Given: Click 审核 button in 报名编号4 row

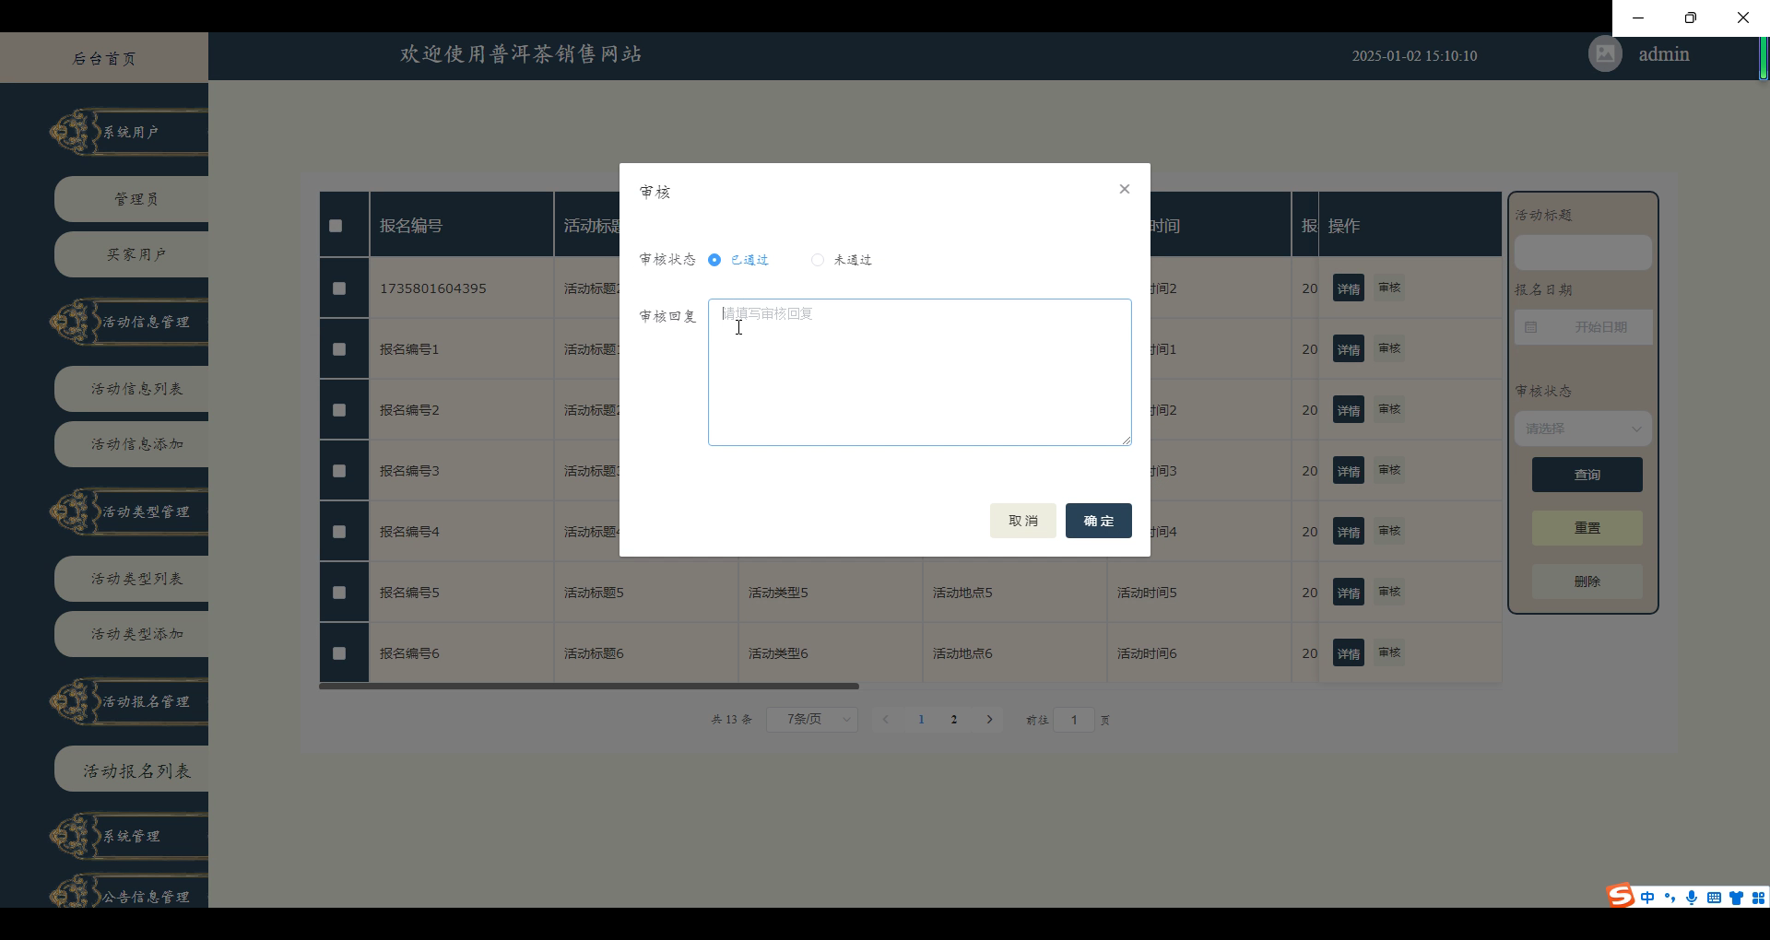Looking at the screenshot, I should 1389,531.
